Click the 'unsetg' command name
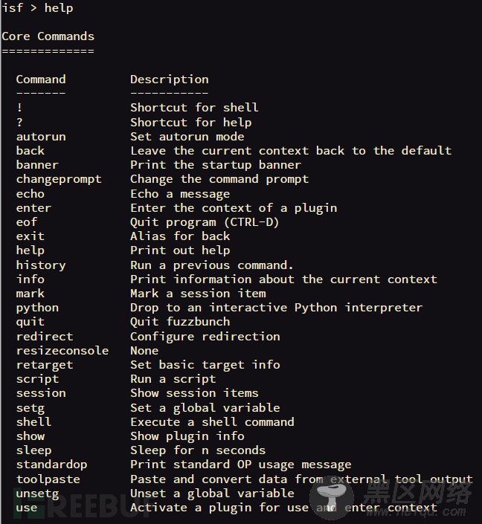Viewport: 482px width, 524px height. pos(37,494)
